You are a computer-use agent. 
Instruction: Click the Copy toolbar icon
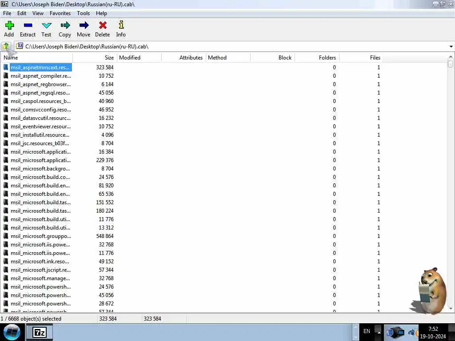pos(65,25)
